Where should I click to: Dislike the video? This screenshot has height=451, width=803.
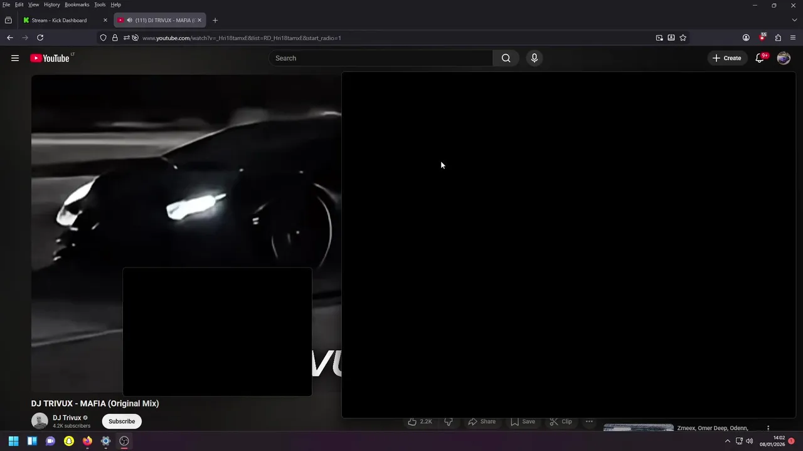449,422
